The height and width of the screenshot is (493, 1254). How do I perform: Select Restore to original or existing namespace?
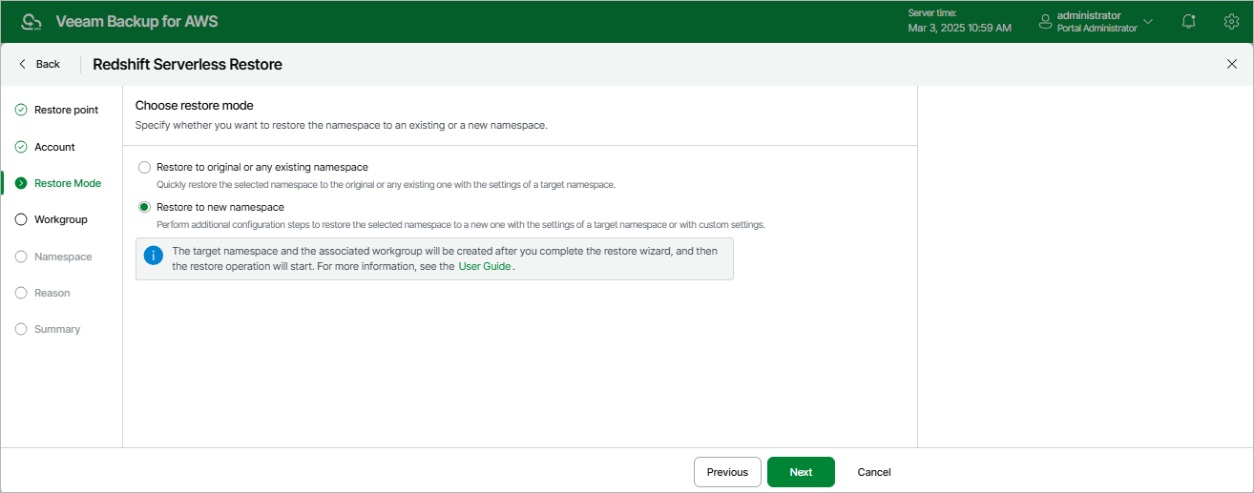click(144, 167)
